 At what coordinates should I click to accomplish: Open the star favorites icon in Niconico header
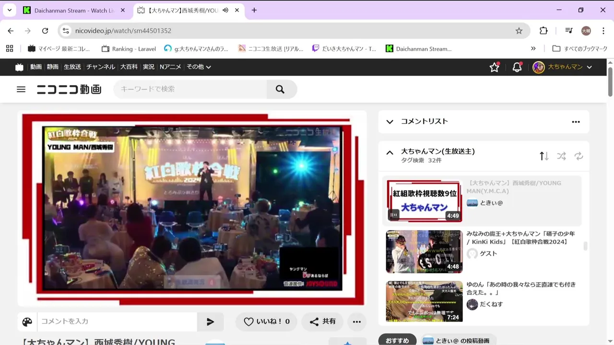[x=494, y=67]
